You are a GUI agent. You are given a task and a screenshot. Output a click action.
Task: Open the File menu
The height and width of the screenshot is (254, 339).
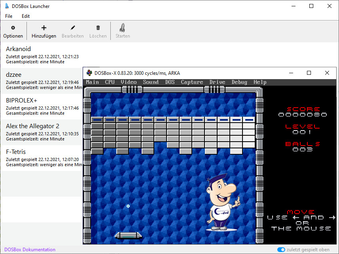9,16
